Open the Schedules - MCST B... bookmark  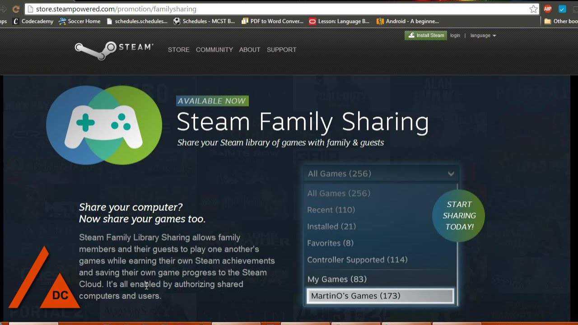coord(204,21)
